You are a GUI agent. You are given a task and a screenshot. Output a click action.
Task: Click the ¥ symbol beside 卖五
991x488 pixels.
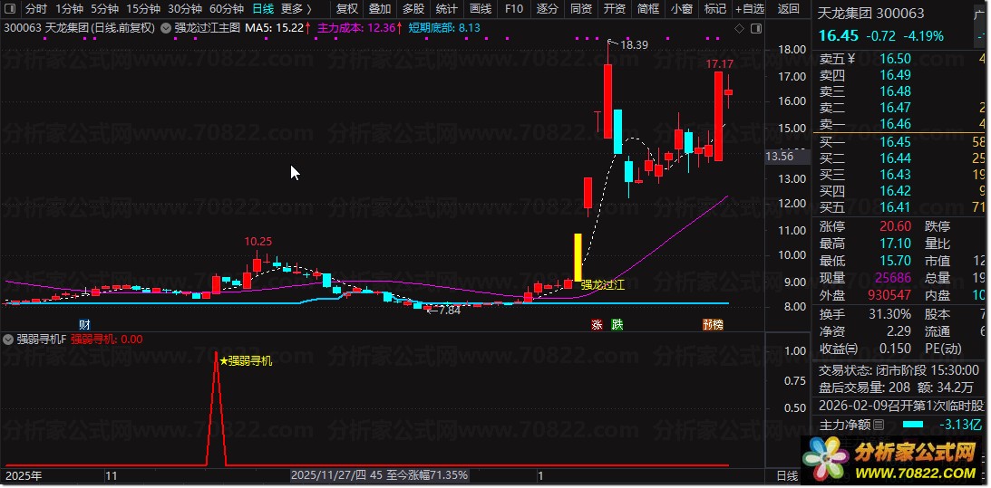tap(850, 59)
